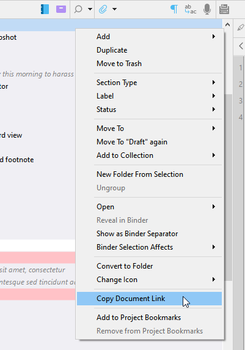Toggle show invisibles pilcrow icon
Screen dimensions: 245x350
[x=174, y=9]
